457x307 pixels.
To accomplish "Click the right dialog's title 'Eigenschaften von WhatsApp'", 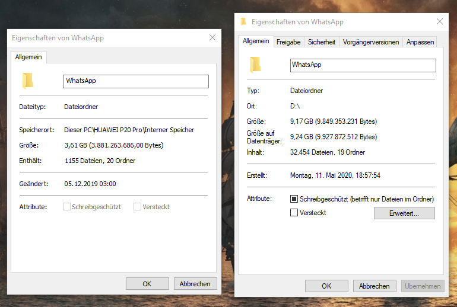I will pyautogui.click(x=297, y=22).
